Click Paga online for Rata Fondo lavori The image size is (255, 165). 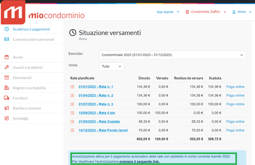click(235, 130)
